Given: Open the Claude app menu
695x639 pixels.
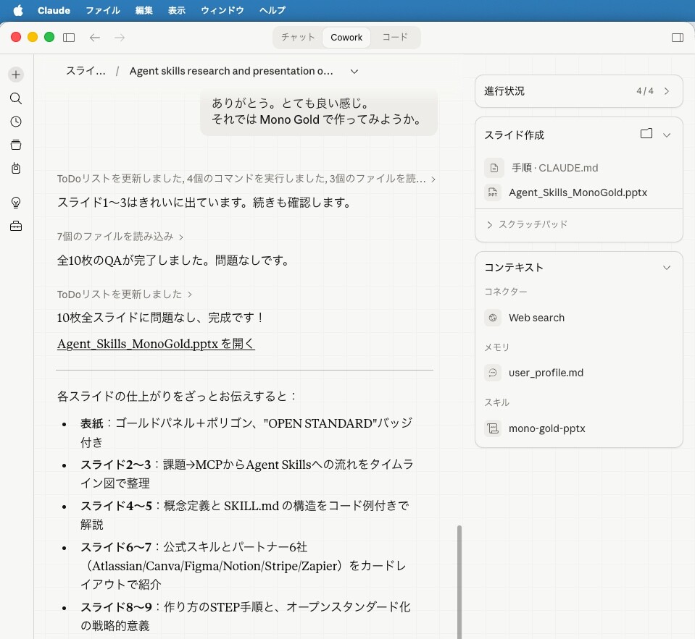Looking at the screenshot, I should (54, 10).
